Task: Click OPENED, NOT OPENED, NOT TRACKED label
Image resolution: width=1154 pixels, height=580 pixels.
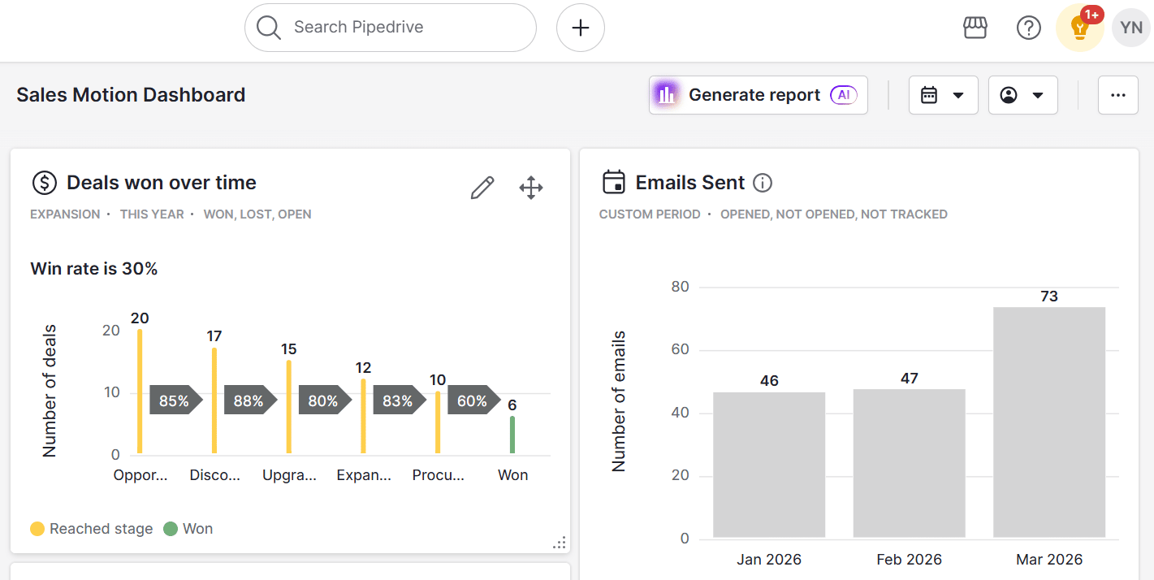Action: coord(834,214)
